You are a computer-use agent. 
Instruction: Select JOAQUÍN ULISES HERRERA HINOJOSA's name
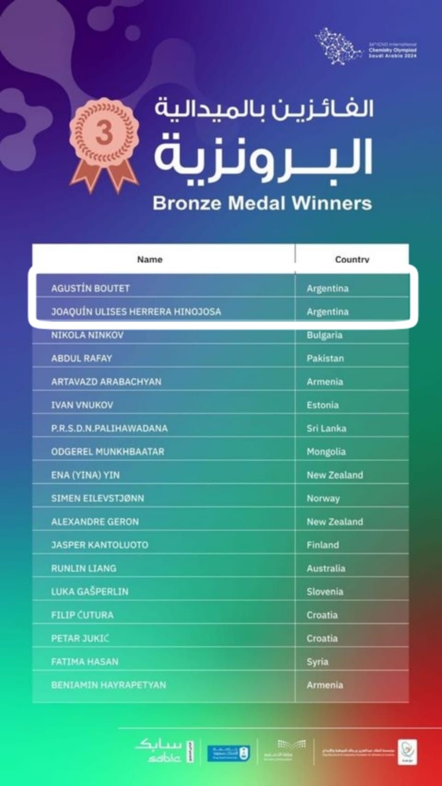tap(136, 311)
